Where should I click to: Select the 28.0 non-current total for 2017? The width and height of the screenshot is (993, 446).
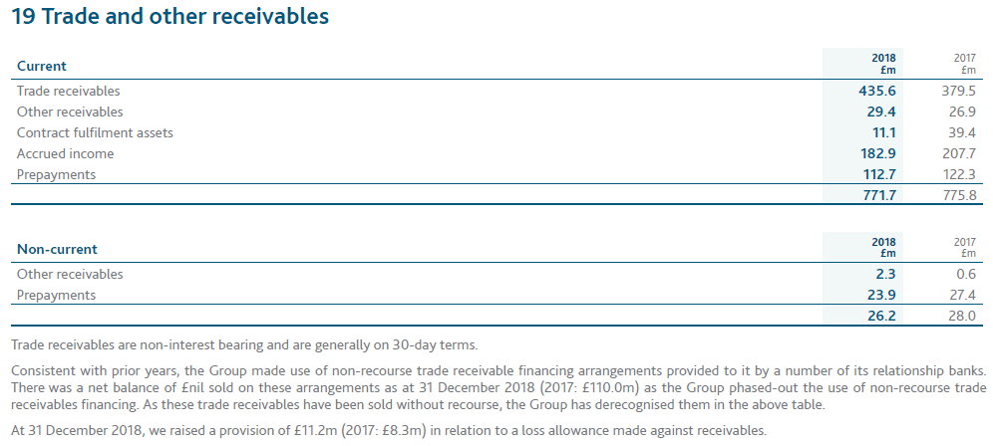pyautogui.click(x=960, y=317)
